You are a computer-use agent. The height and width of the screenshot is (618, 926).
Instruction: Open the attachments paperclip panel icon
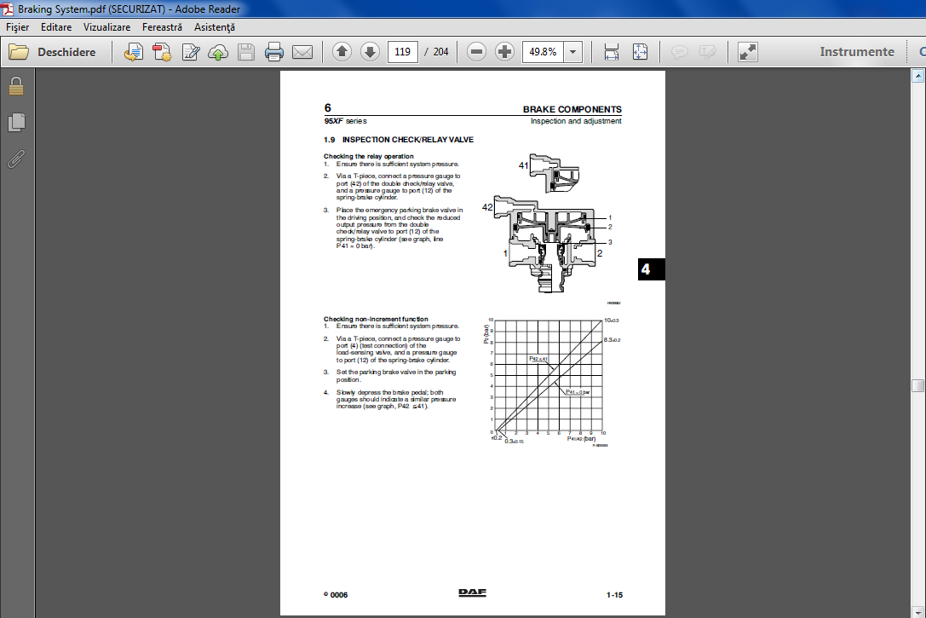click(x=16, y=159)
